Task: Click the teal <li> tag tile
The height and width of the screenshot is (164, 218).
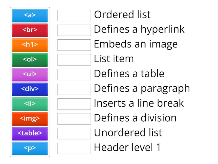Action: coord(30,104)
